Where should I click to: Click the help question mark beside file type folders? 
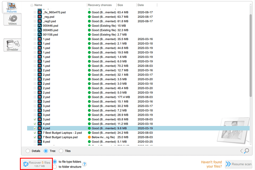(x=84, y=165)
